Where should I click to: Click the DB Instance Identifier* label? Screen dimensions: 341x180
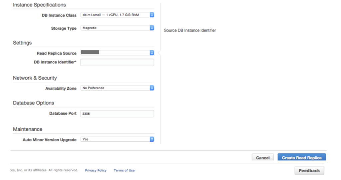(55, 62)
